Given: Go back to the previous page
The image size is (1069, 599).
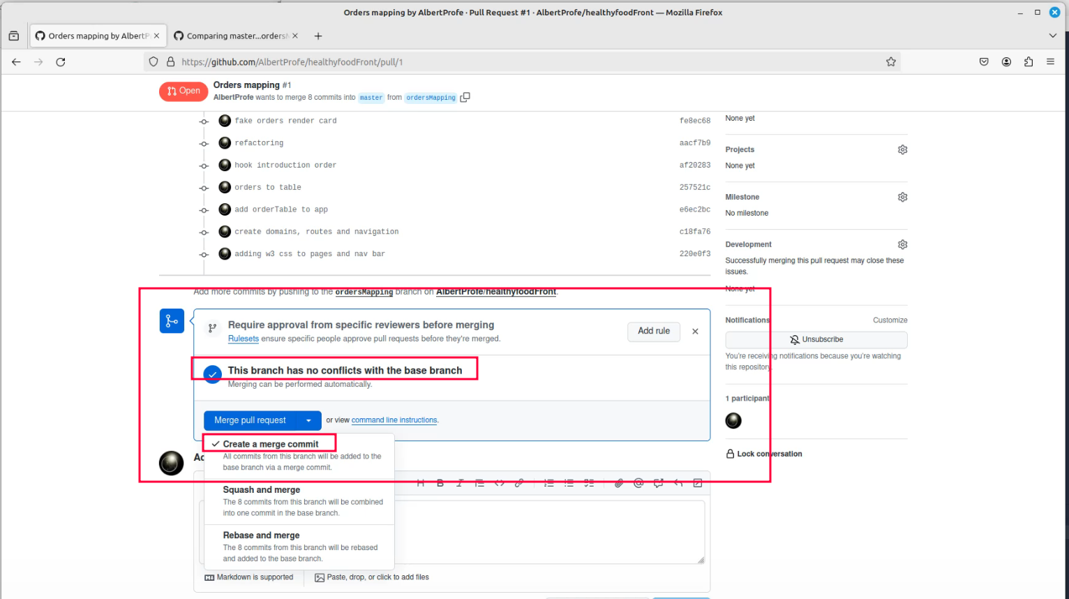Looking at the screenshot, I should pyautogui.click(x=16, y=61).
